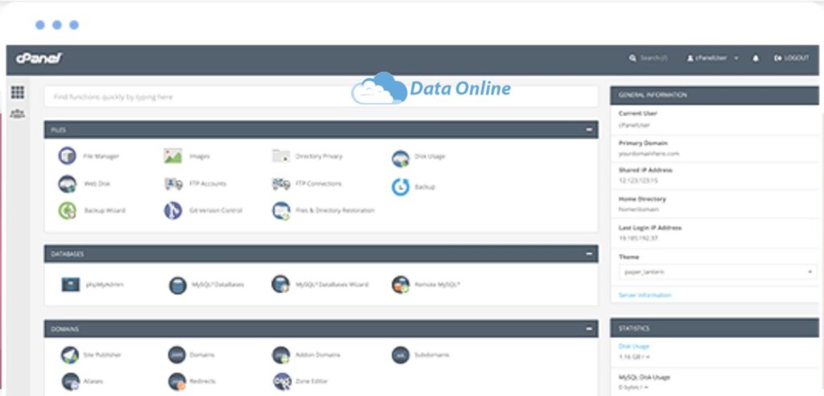Click the General Information header
Screen dimensions: 824x396
pos(715,95)
